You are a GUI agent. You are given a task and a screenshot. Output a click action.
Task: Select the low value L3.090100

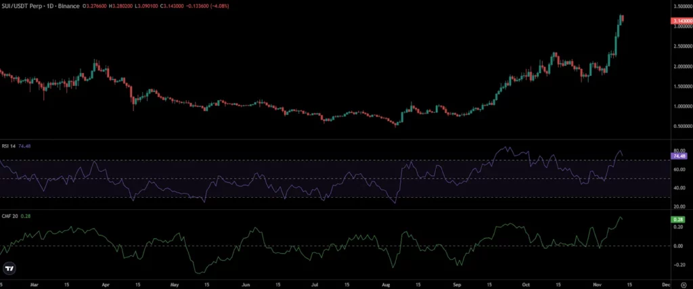point(146,6)
